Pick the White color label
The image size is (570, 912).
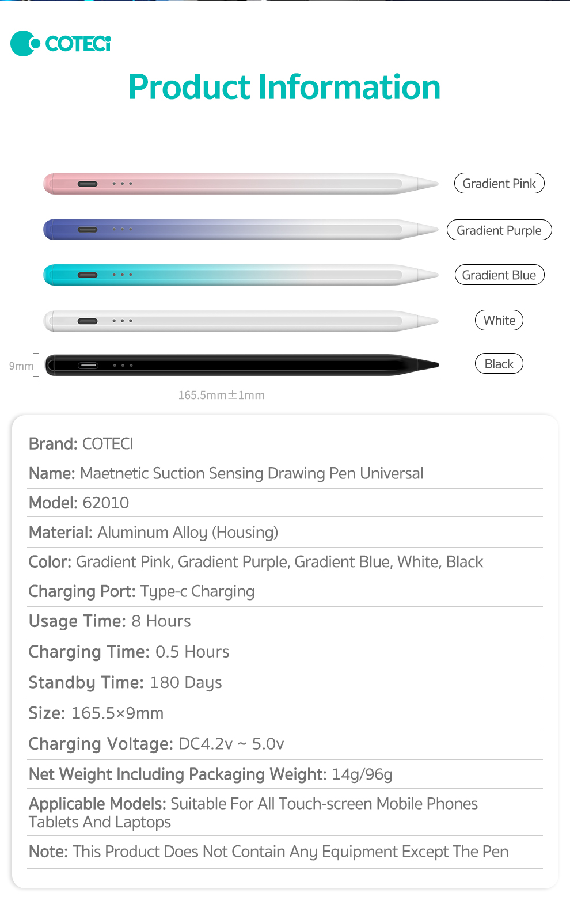pyautogui.click(x=499, y=320)
